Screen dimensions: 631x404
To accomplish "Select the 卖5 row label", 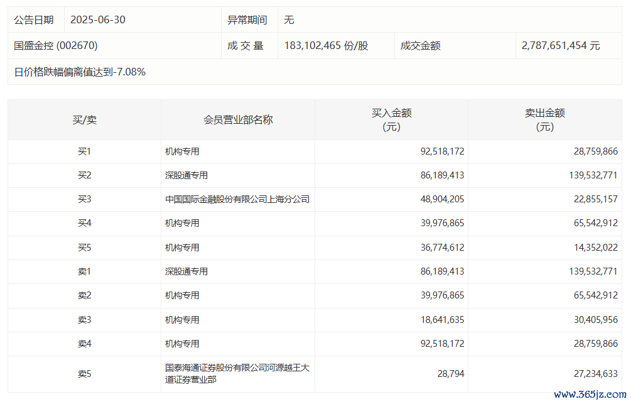I will [x=85, y=374].
